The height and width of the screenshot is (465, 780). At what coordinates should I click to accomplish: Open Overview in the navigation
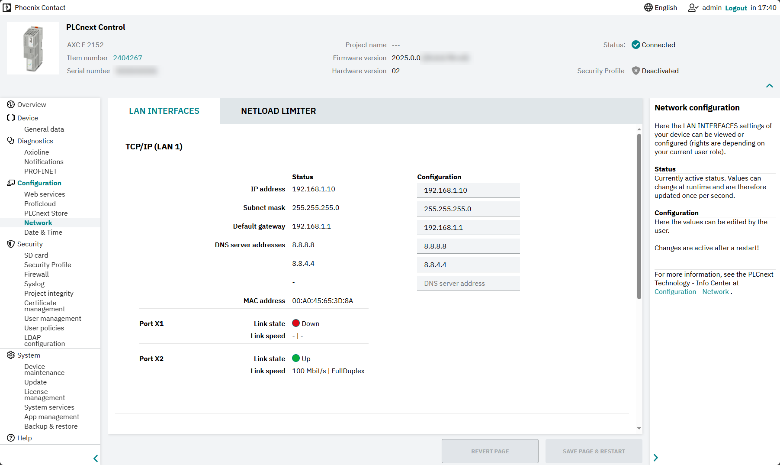(32, 104)
